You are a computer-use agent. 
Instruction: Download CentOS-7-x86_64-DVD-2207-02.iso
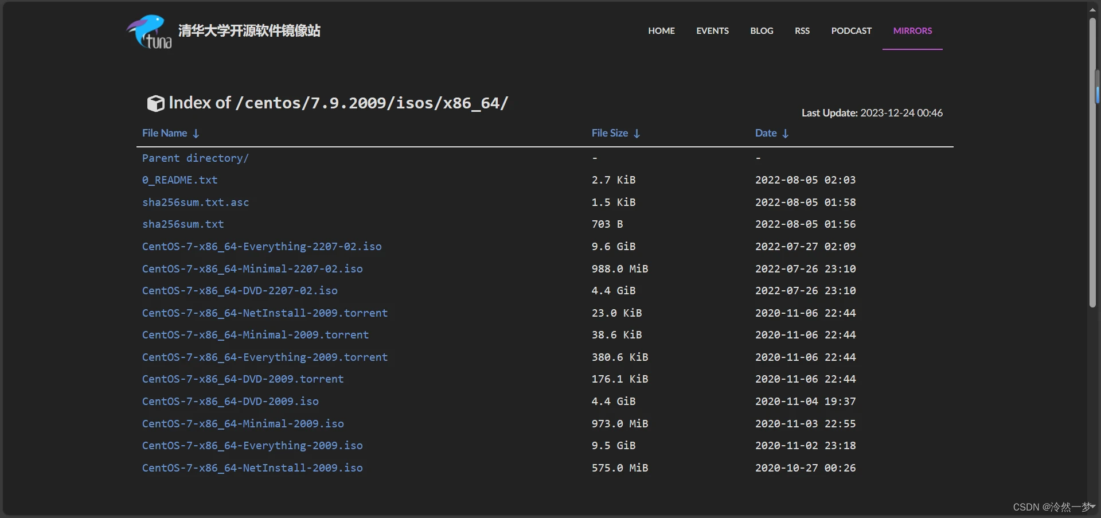pyautogui.click(x=240, y=291)
